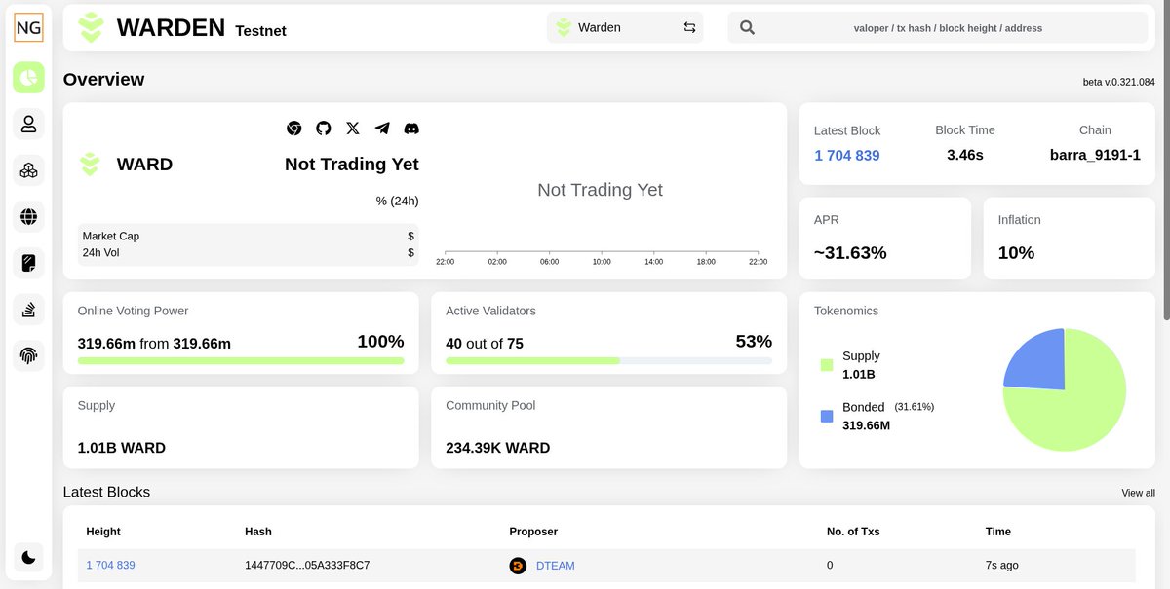The width and height of the screenshot is (1170, 589).
Task: Open the globe sidebar icon
Action: tap(28, 216)
